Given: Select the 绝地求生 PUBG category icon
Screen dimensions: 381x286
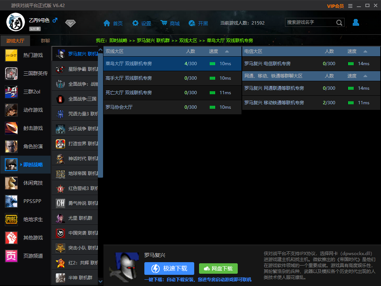Looking at the screenshot, I should tap(11, 219).
